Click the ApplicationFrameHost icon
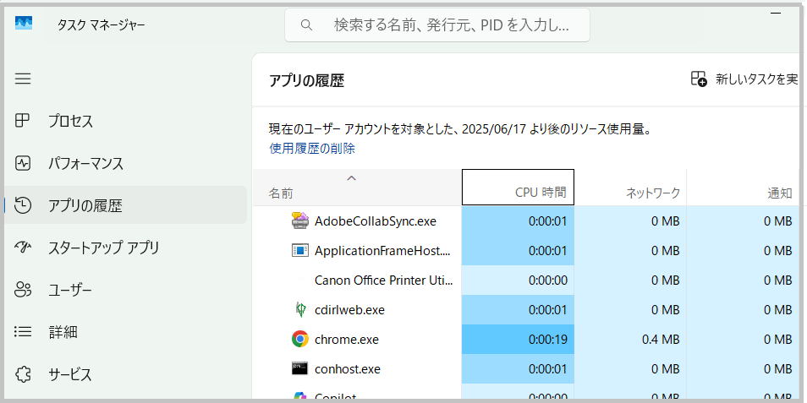807x403 pixels. 299,250
